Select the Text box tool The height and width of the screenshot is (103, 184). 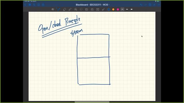click(x=98, y=9)
